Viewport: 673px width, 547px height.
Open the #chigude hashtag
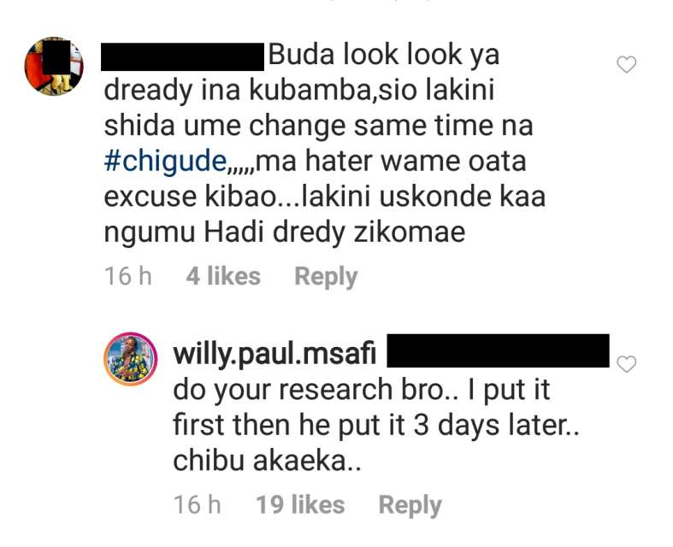[x=166, y=162]
